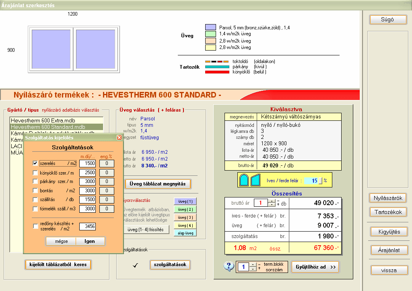Enable könyöklő szer. / m service
This screenshot has width=412, height=291.
35,173
